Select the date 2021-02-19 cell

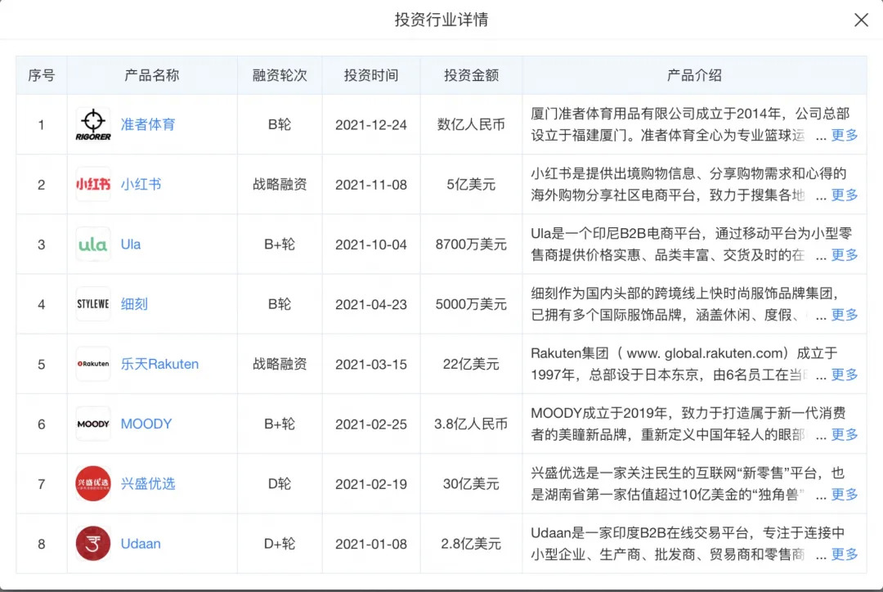pyautogui.click(x=371, y=483)
